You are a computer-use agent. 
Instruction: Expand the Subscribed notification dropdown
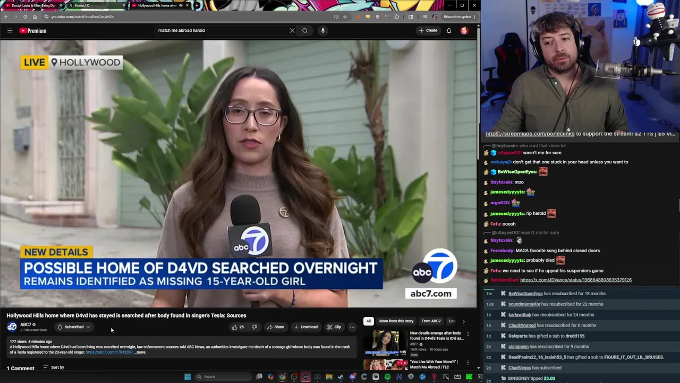pyautogui.click(x=74, y=327)
